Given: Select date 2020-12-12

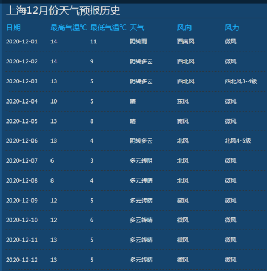Looking at the screenshot, I should 22,260.
